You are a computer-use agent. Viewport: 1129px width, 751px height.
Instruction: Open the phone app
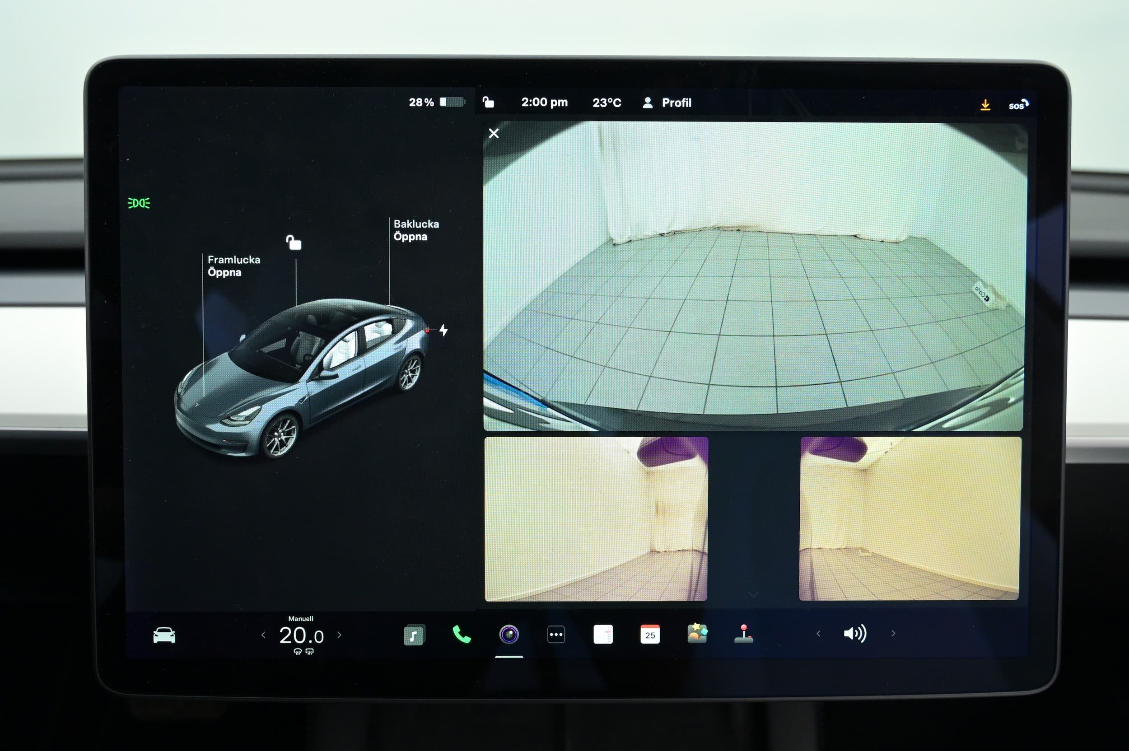tap(461, 634)
